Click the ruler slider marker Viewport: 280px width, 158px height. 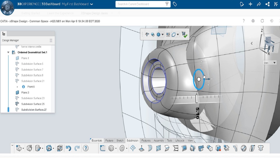(x=197, y=98)
